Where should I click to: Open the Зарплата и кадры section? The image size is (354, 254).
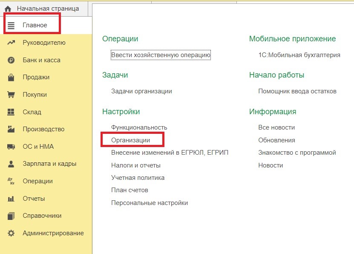click(49, 164)
